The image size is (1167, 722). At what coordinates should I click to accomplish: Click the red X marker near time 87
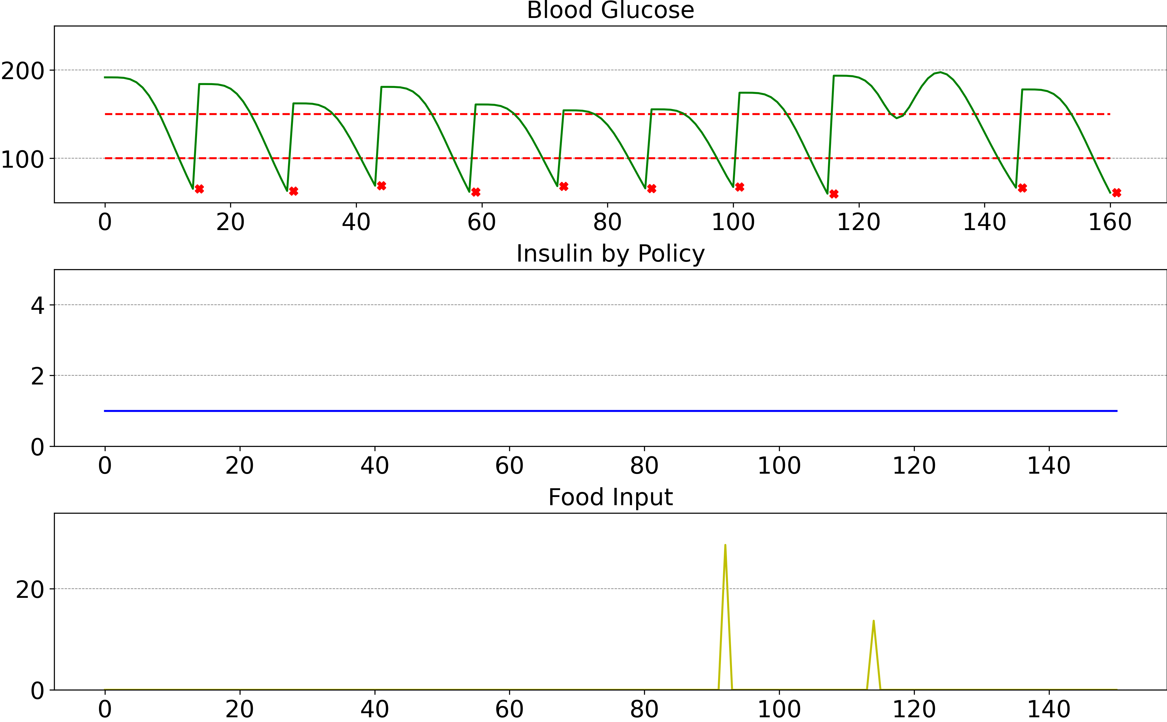(x=652, y=189)
